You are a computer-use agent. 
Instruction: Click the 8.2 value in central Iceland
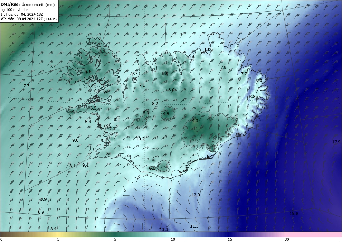(x=155, y=103)
